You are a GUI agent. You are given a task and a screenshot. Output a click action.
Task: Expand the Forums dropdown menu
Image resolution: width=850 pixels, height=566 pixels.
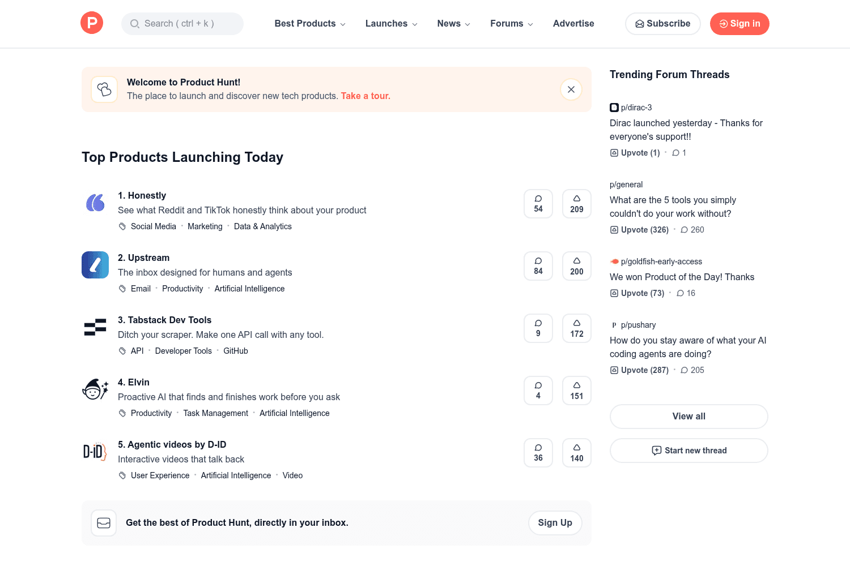(512, 24)
